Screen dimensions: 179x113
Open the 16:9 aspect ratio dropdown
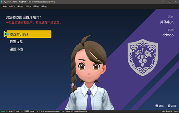[x=19, y=112]
